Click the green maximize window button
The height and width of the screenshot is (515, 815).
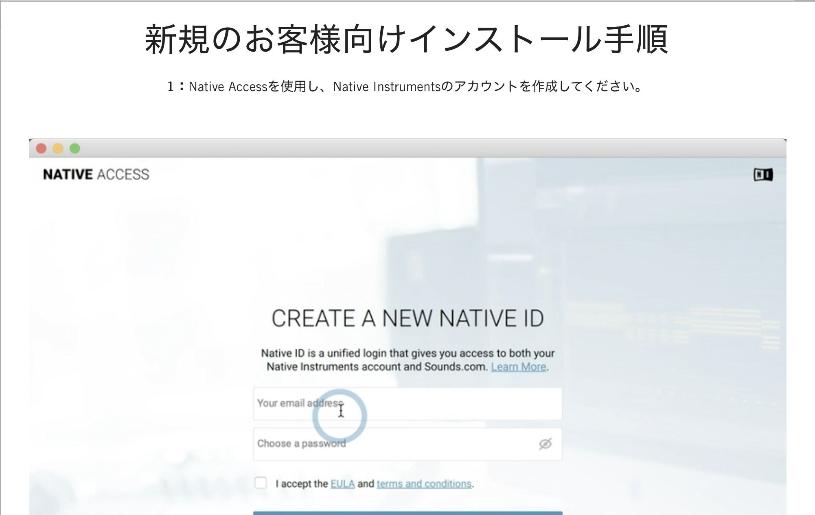75,148
